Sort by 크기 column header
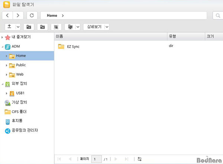The height and width of the screenshot is (164, 223). click(214, 36)
